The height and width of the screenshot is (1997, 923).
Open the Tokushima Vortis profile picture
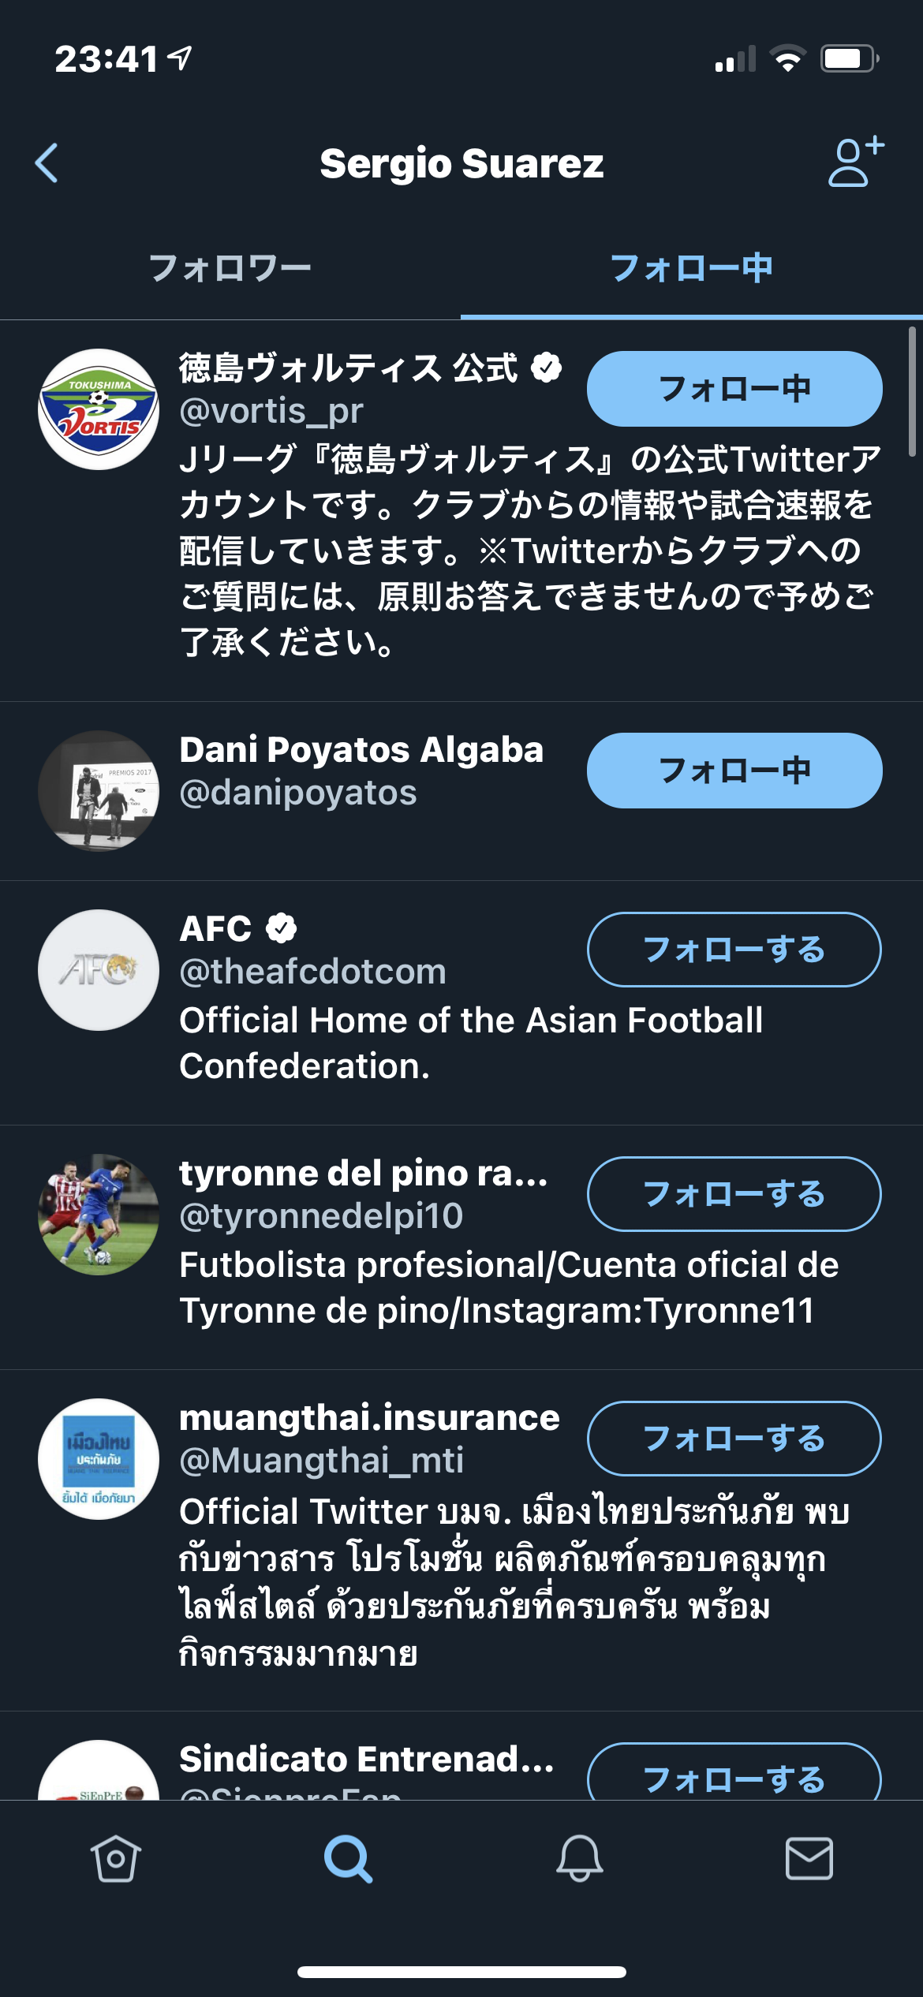tap(99, 409)
